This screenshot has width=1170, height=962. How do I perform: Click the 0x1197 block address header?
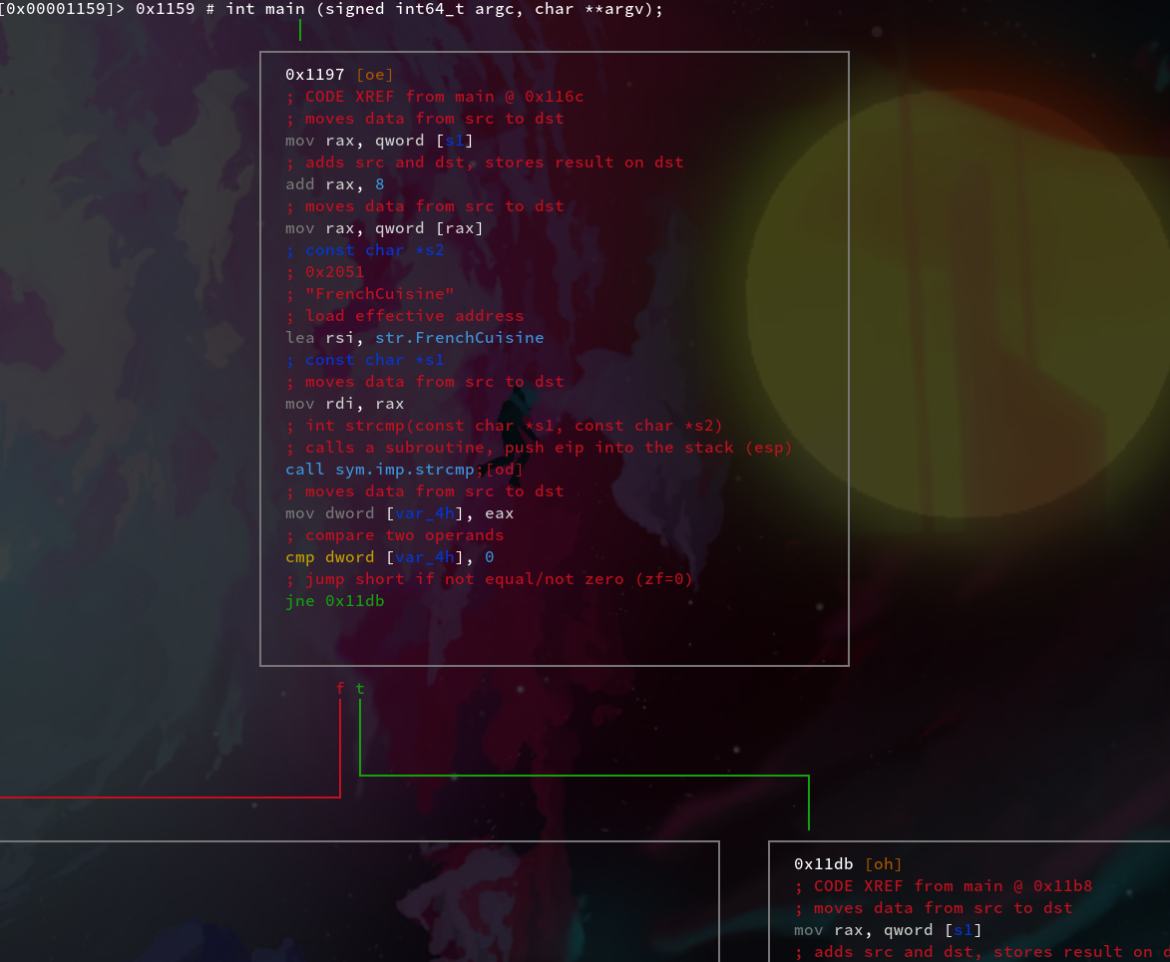point(315,75)
